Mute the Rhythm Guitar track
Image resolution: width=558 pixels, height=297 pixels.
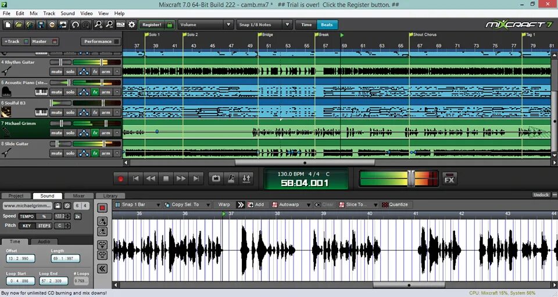[56, 71]
